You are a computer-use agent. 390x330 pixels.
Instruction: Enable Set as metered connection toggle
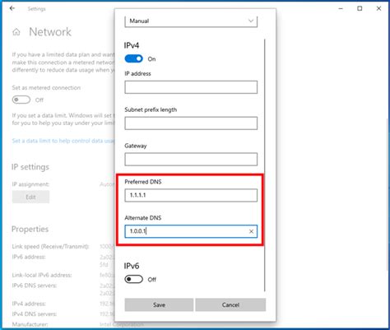tap(21, 100)
